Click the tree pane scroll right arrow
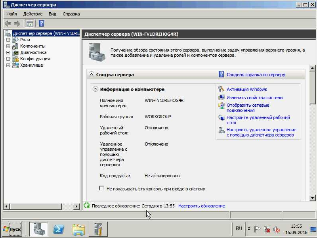Viewport: 317px width, 238px height. (x=76, y=206)
